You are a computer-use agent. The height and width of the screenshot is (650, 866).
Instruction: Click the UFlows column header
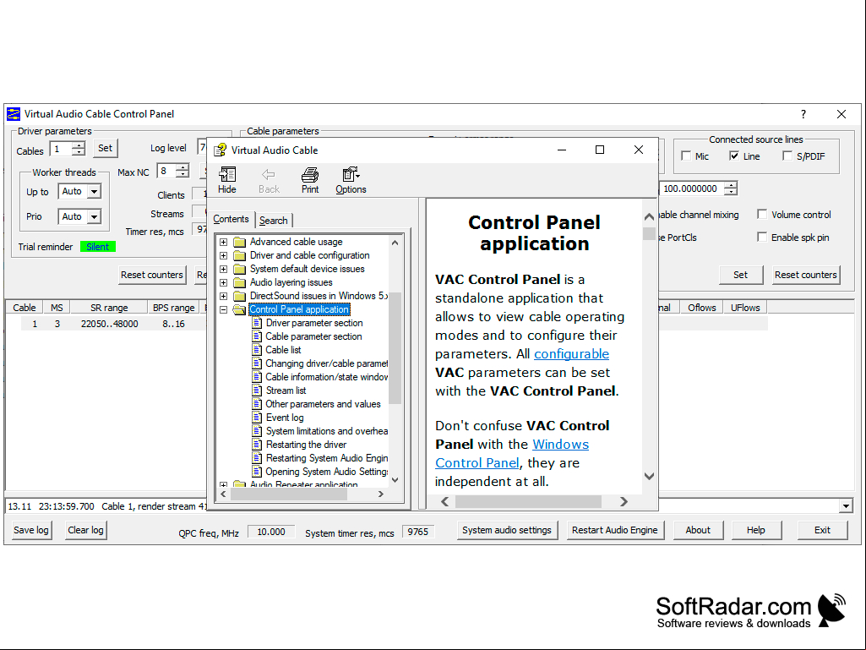(x=745, y=308)
